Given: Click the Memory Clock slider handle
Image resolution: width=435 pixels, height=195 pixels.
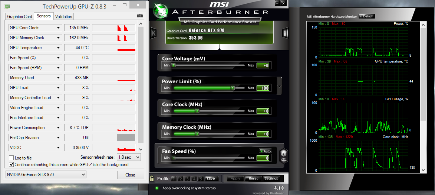Looking at the screenshot, I should (197, 134).
